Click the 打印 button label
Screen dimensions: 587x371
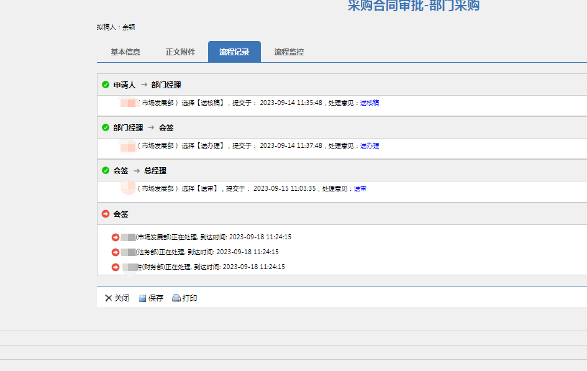pos(190,298)
